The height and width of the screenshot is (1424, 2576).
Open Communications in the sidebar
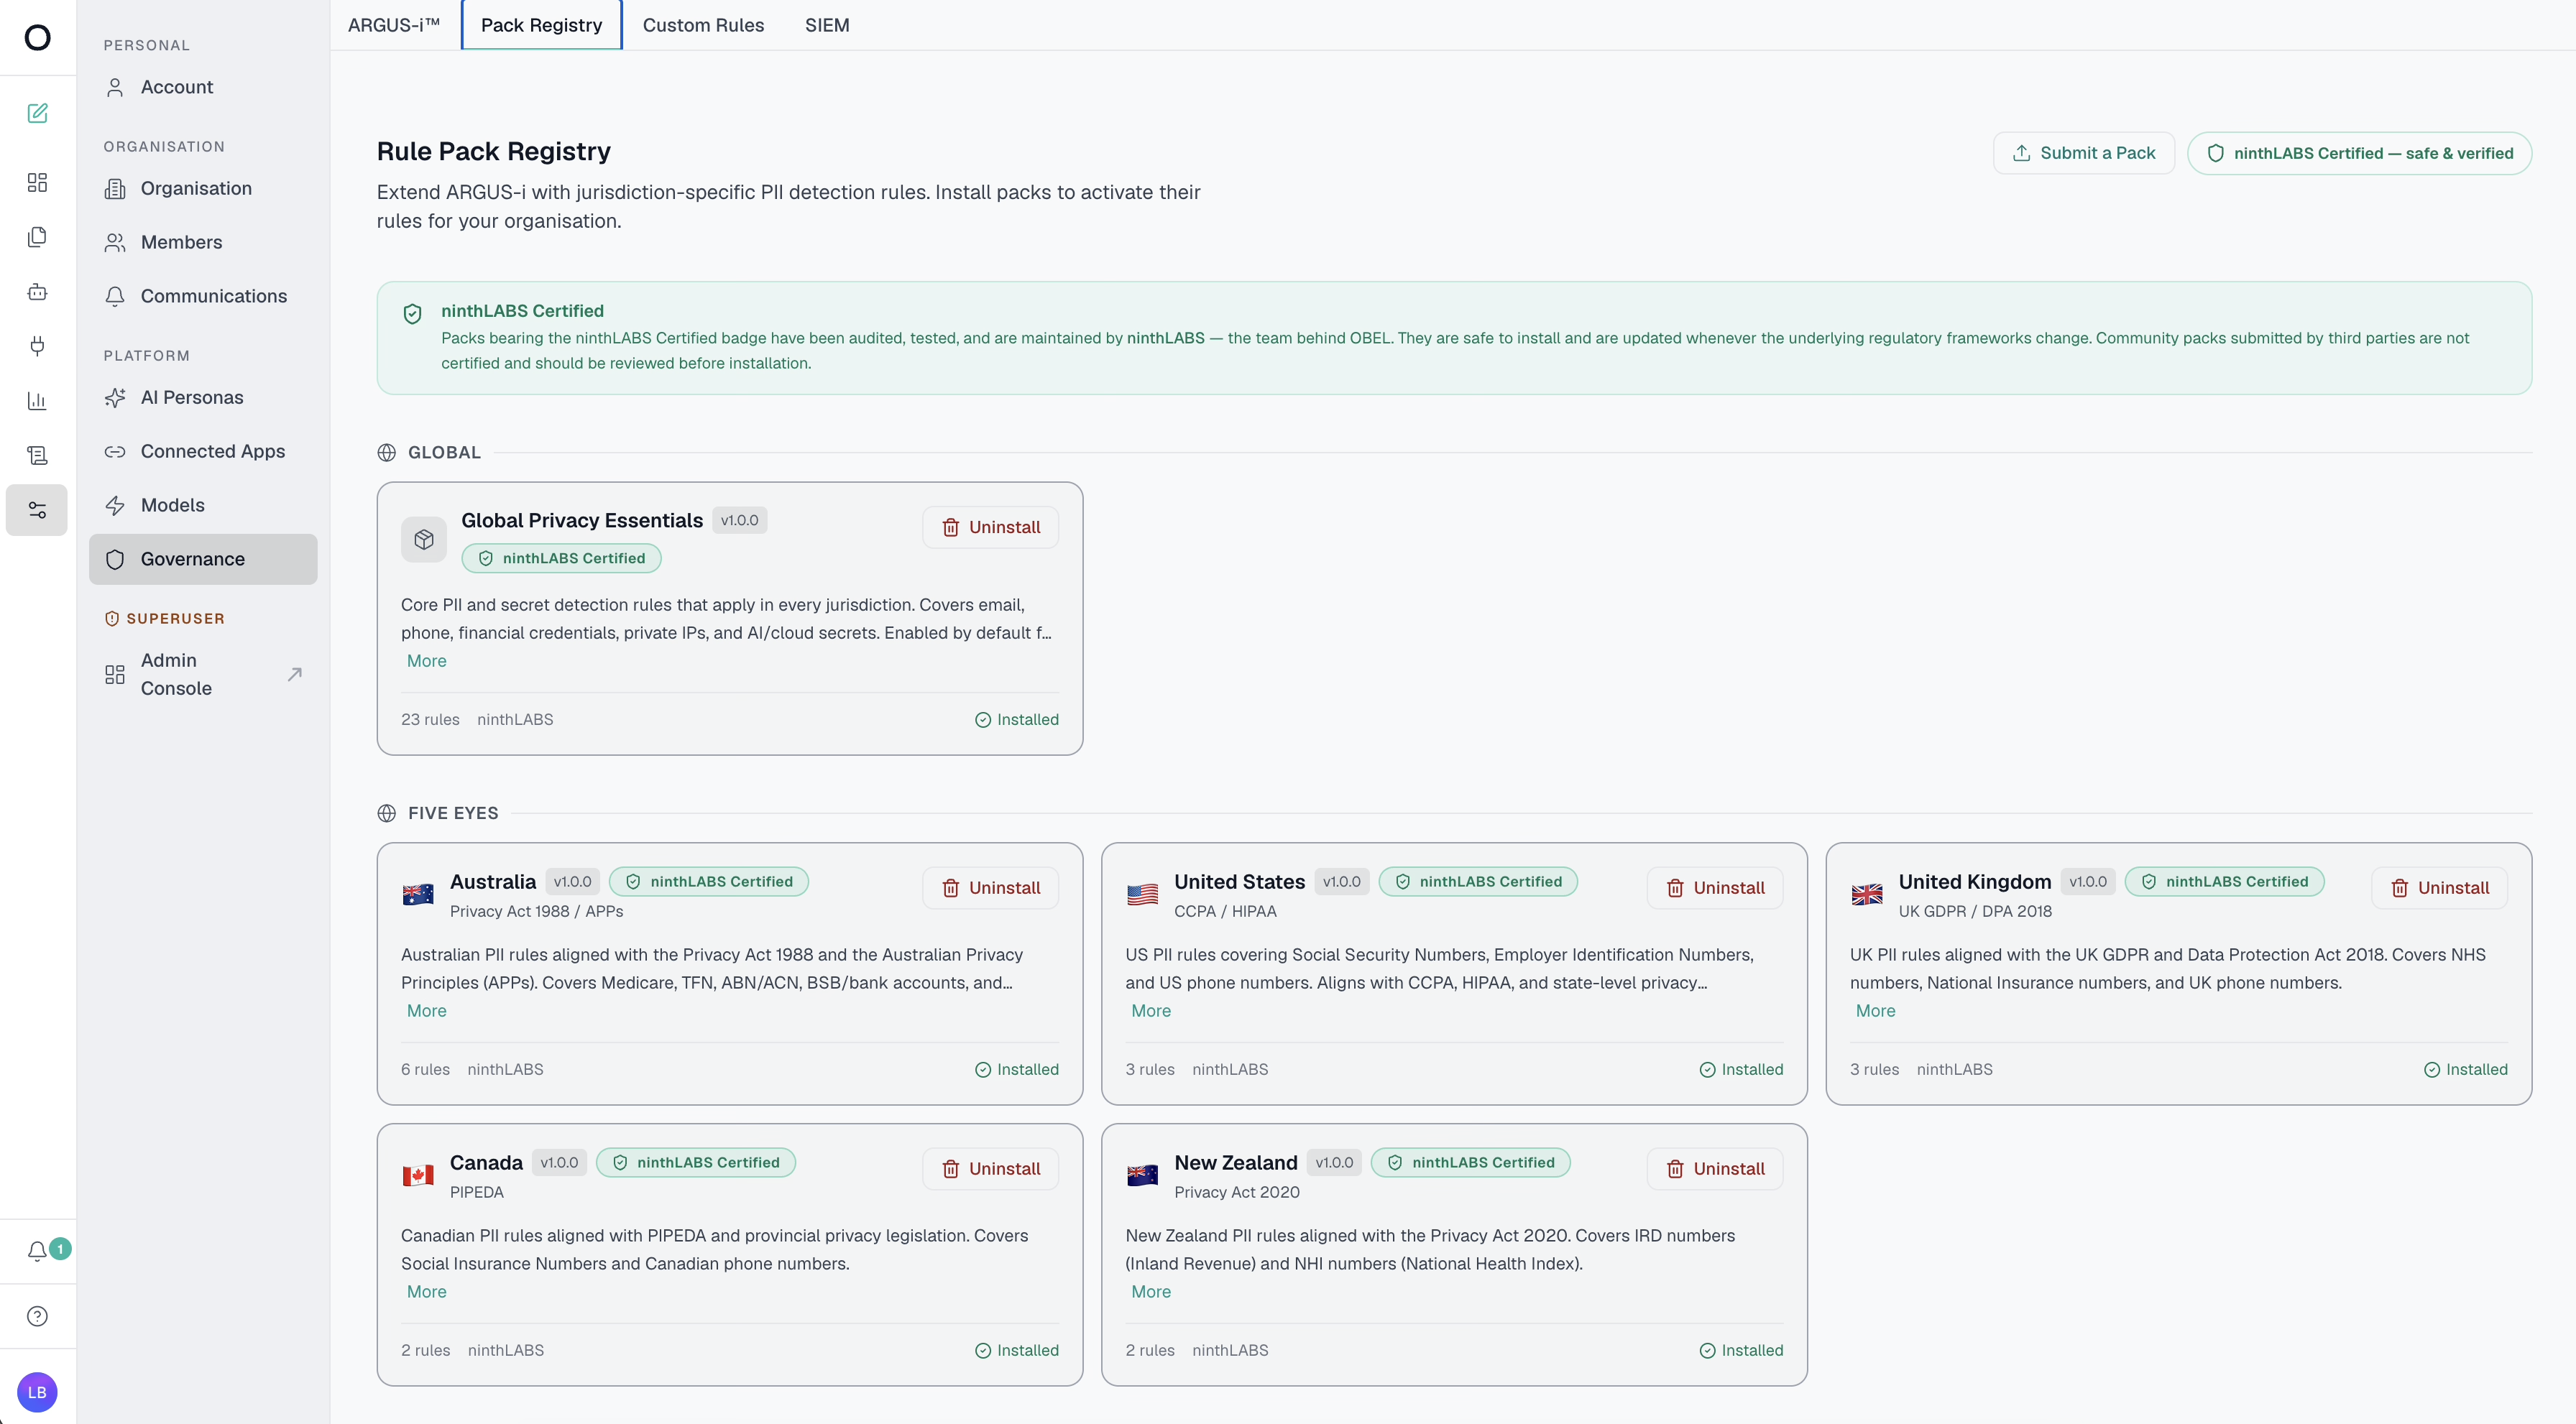[203, 296]
